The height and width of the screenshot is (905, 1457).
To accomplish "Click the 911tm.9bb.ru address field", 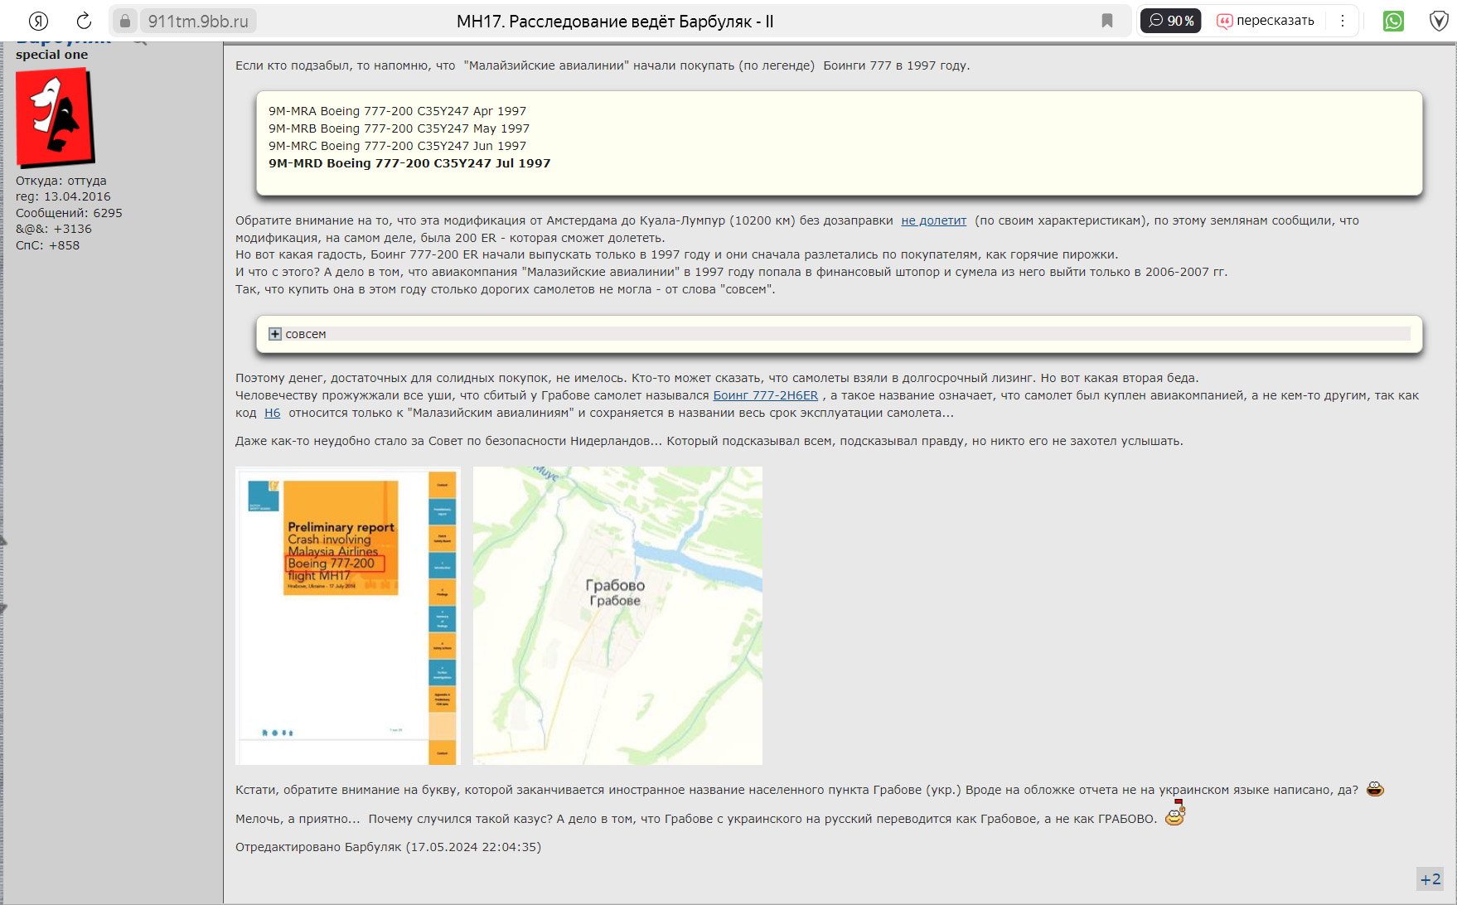I will click(198, 21).
